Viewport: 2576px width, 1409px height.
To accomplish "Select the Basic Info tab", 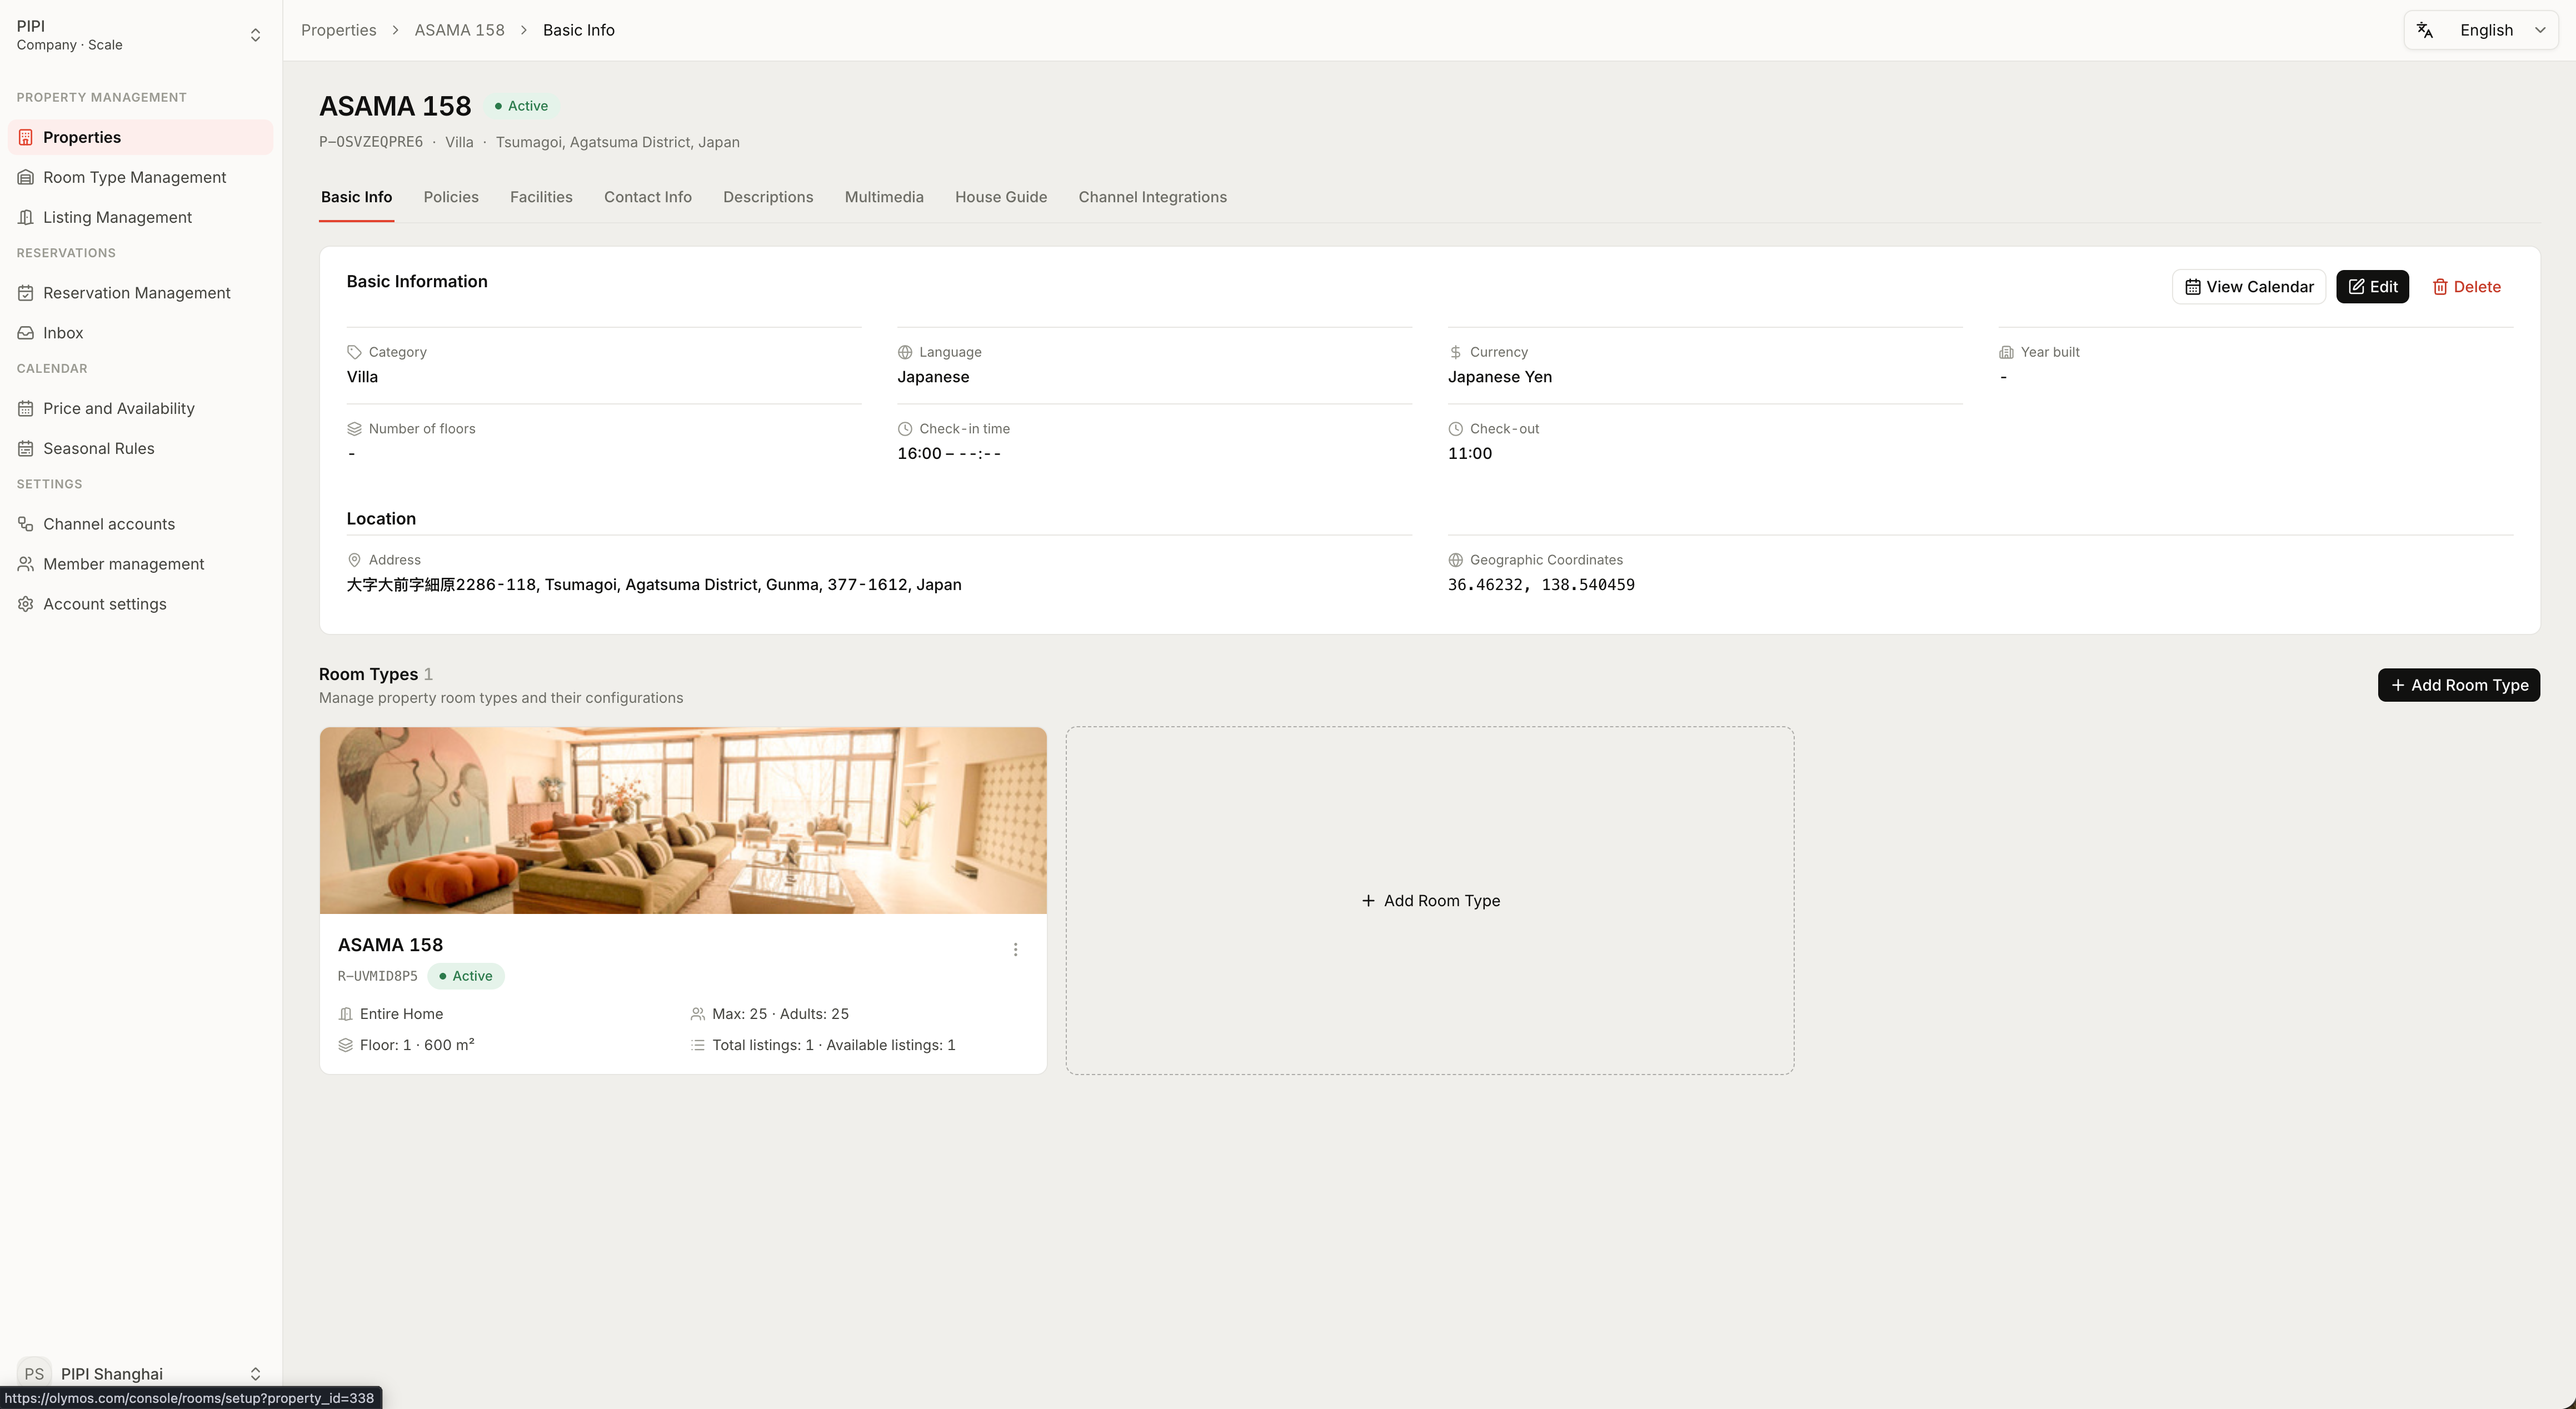I will [356, 197].
